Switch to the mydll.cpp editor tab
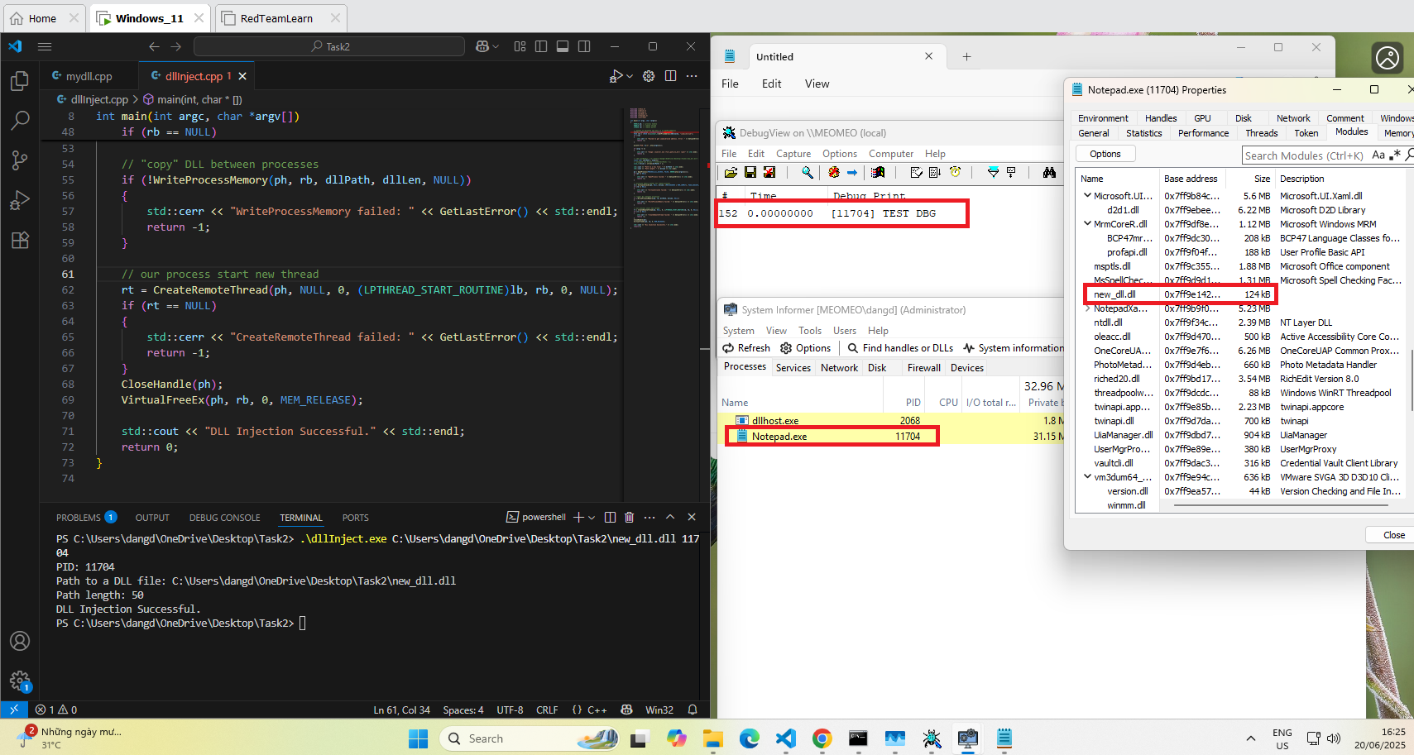 pos(88,76)
